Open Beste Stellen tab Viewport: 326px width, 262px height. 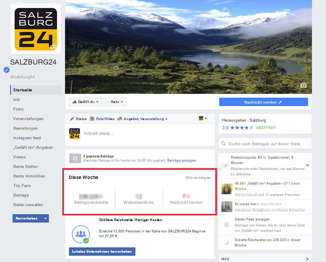pyautogui.click(x=25, y=167)
